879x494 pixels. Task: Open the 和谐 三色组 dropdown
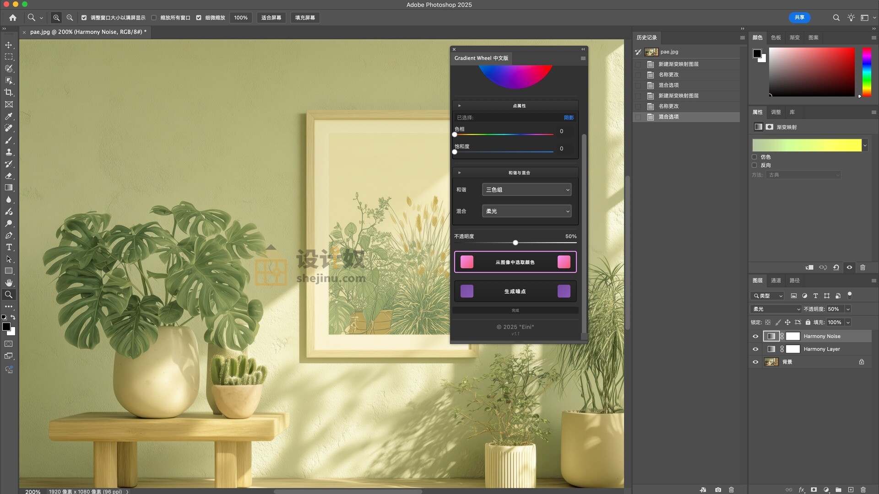click(526, 189)
